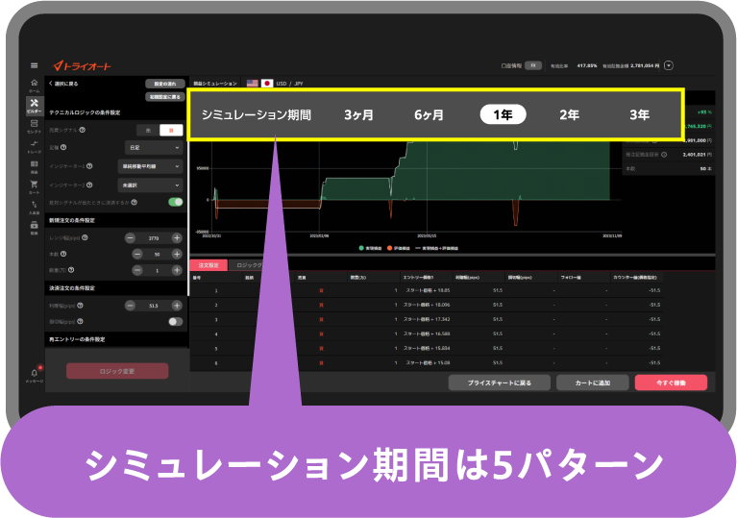Screen dimensions: 737x518
Task: Click the レンジ幅 input field
Action: (x=154, y=238)
